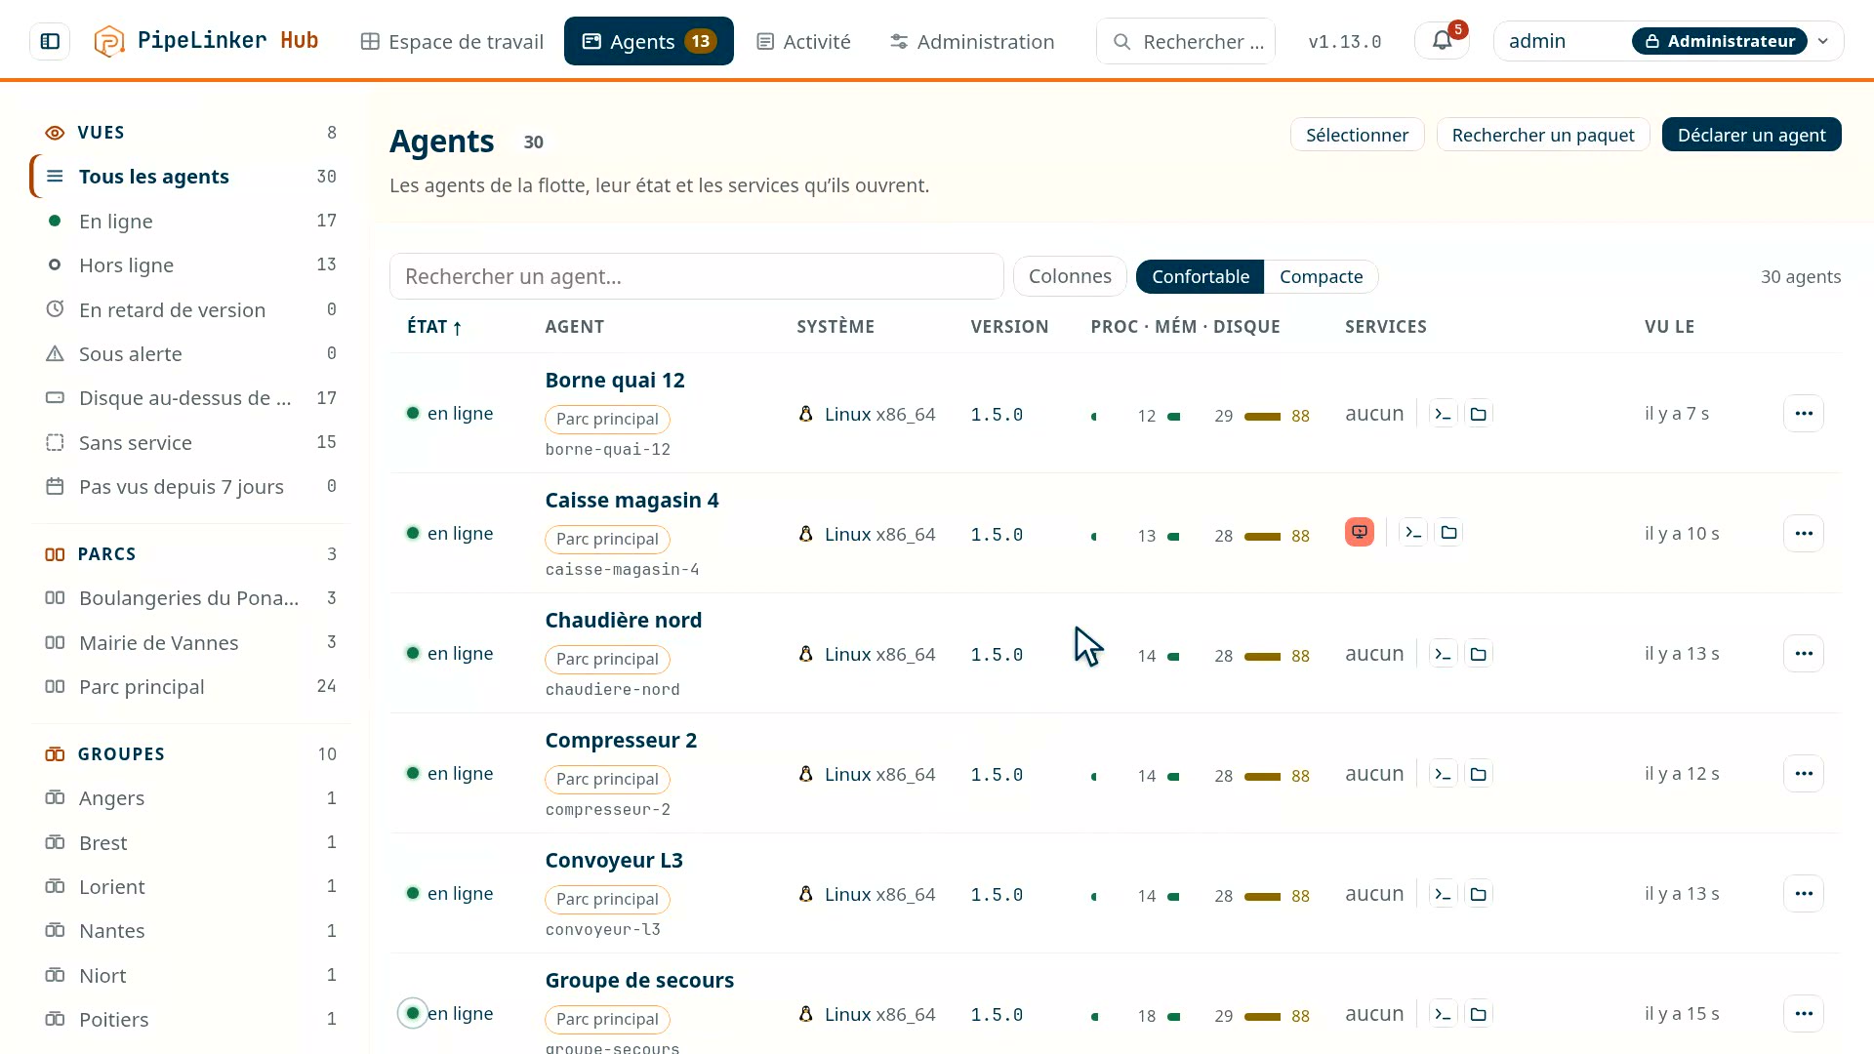Viewport: 1874px width, 1054px height.
Task: Click disk usage bar of Borne quai 12
Action: (1262, 417)
